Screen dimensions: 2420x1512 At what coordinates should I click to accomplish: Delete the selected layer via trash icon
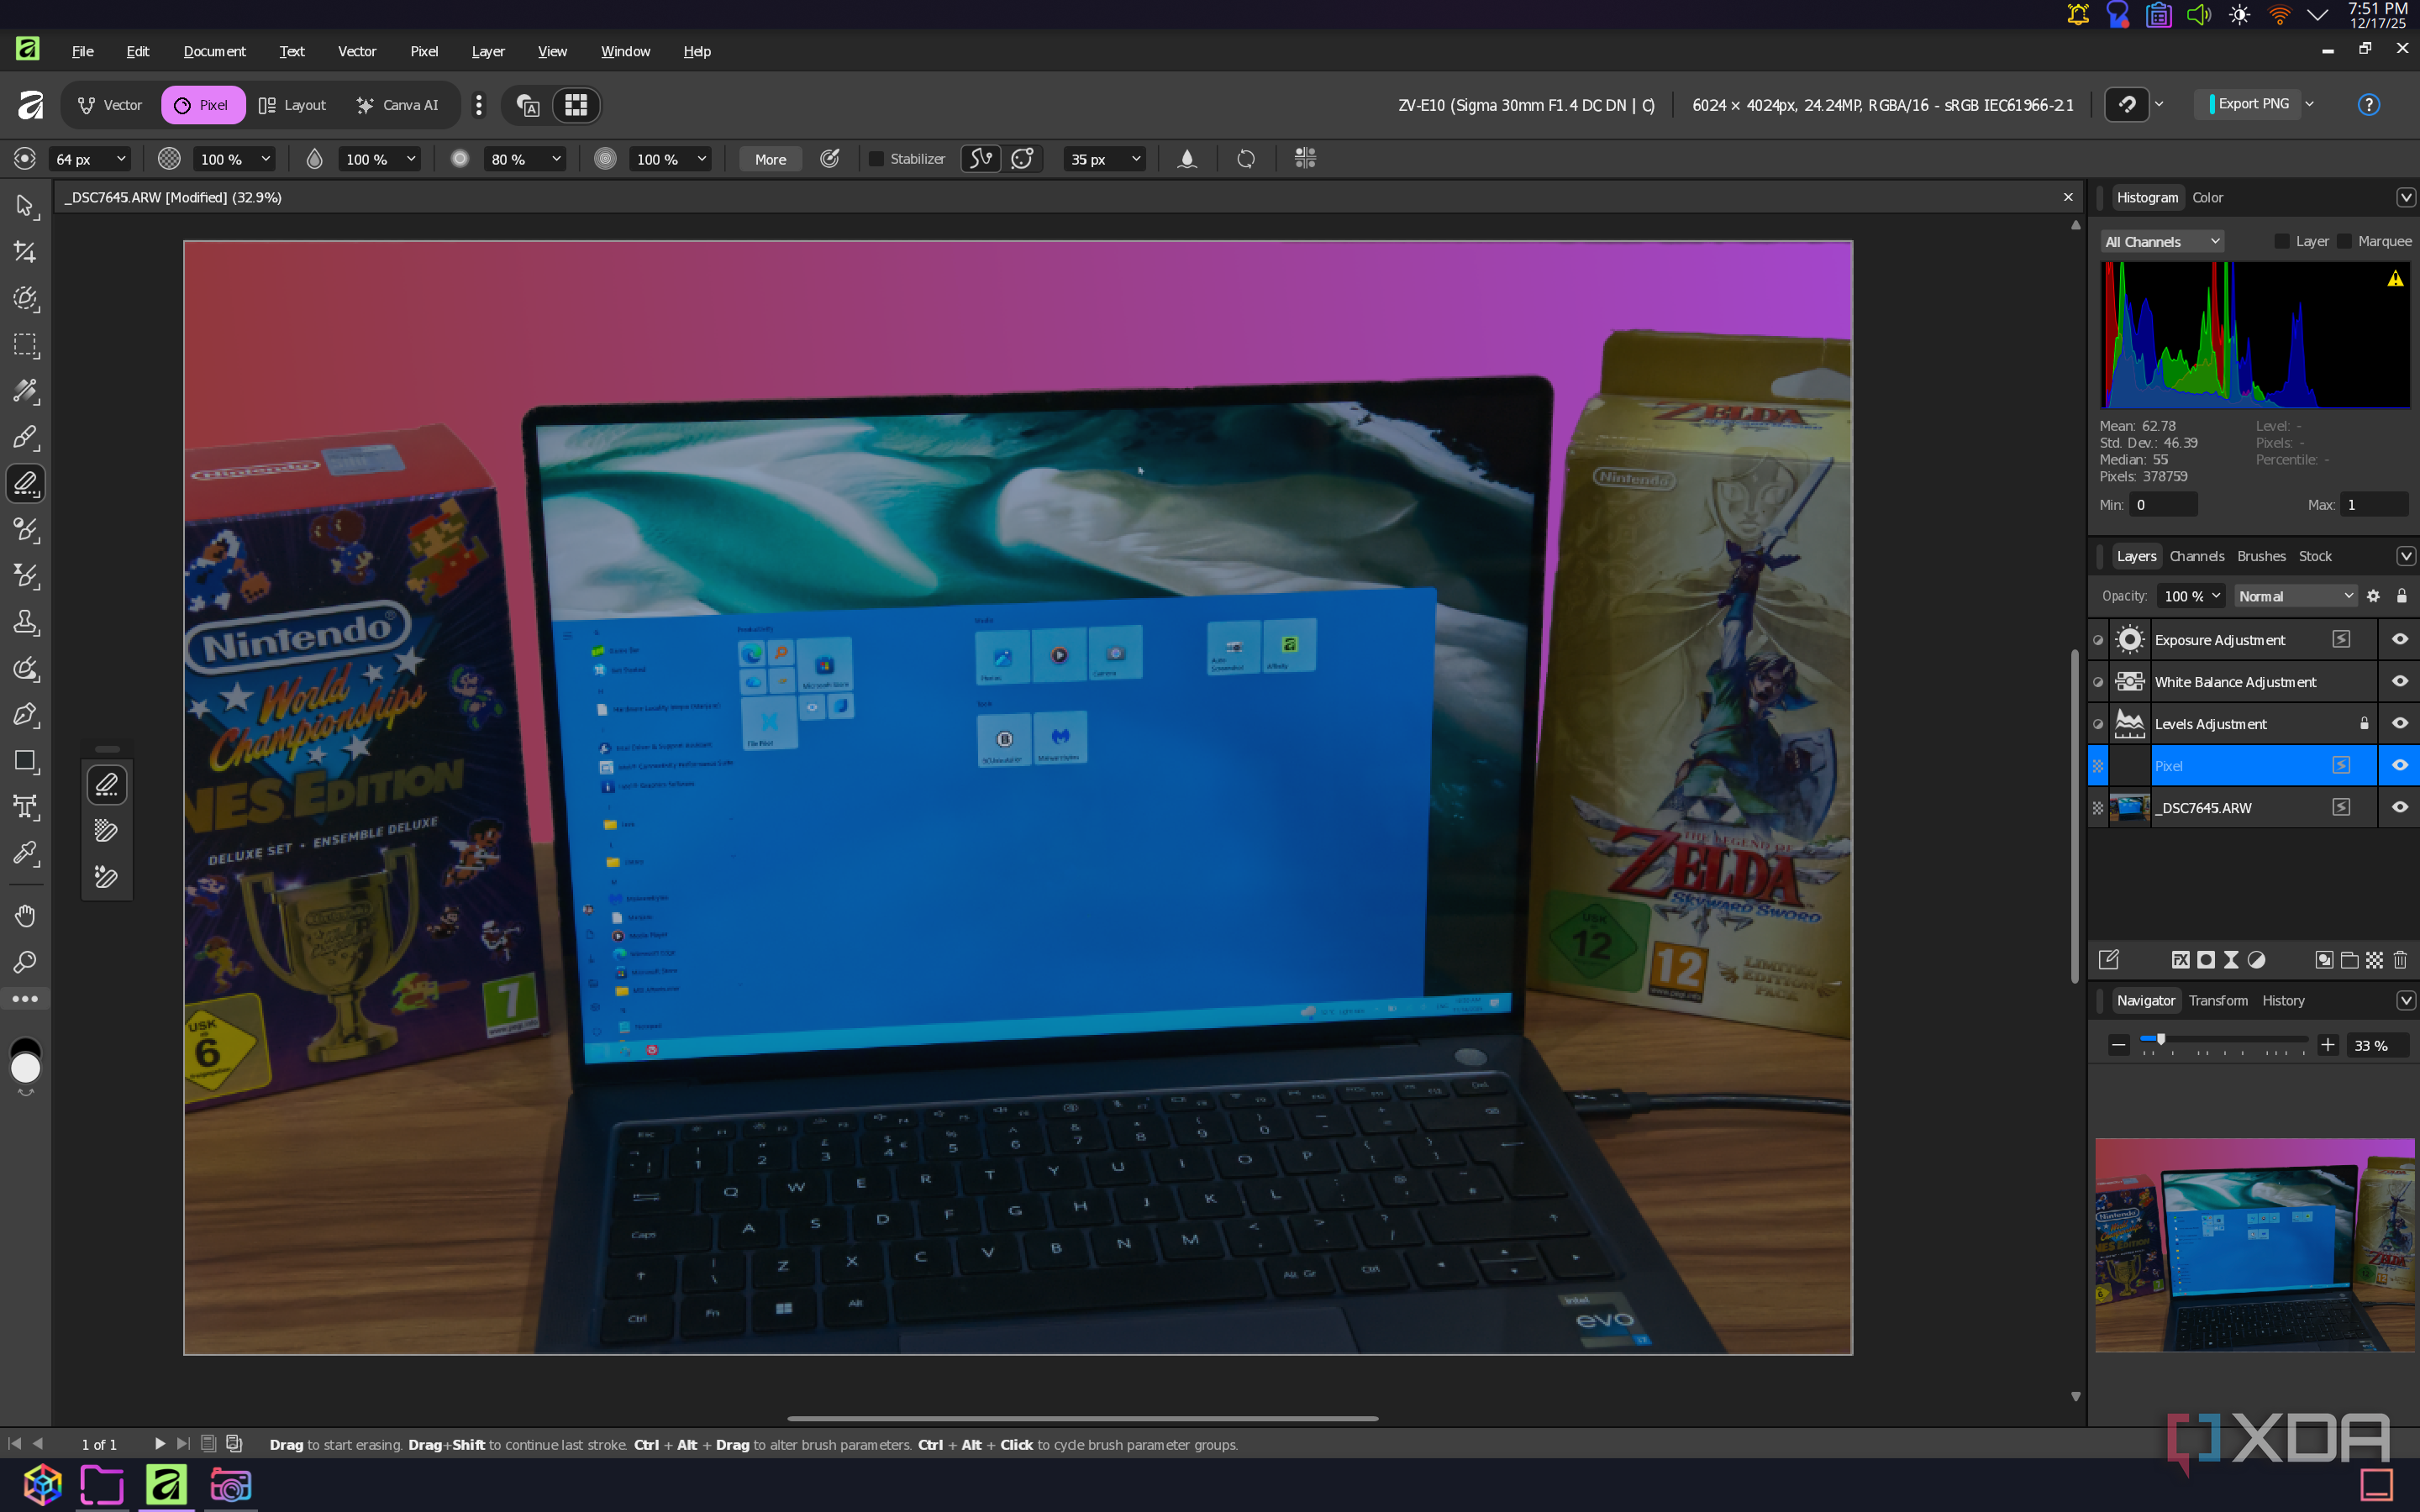2400,960
